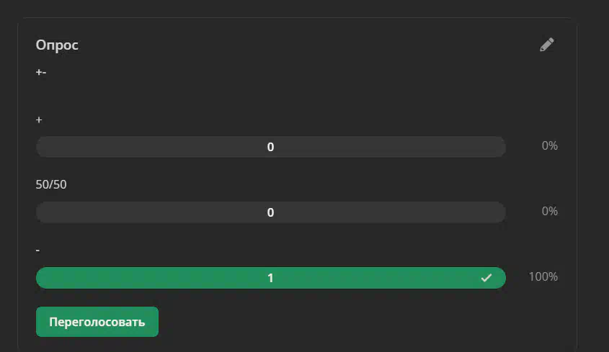Image resolution: width=609 pixels, height=352 pixels.
Task: Click right end of "+" option bar
Action: coord(499,147)
